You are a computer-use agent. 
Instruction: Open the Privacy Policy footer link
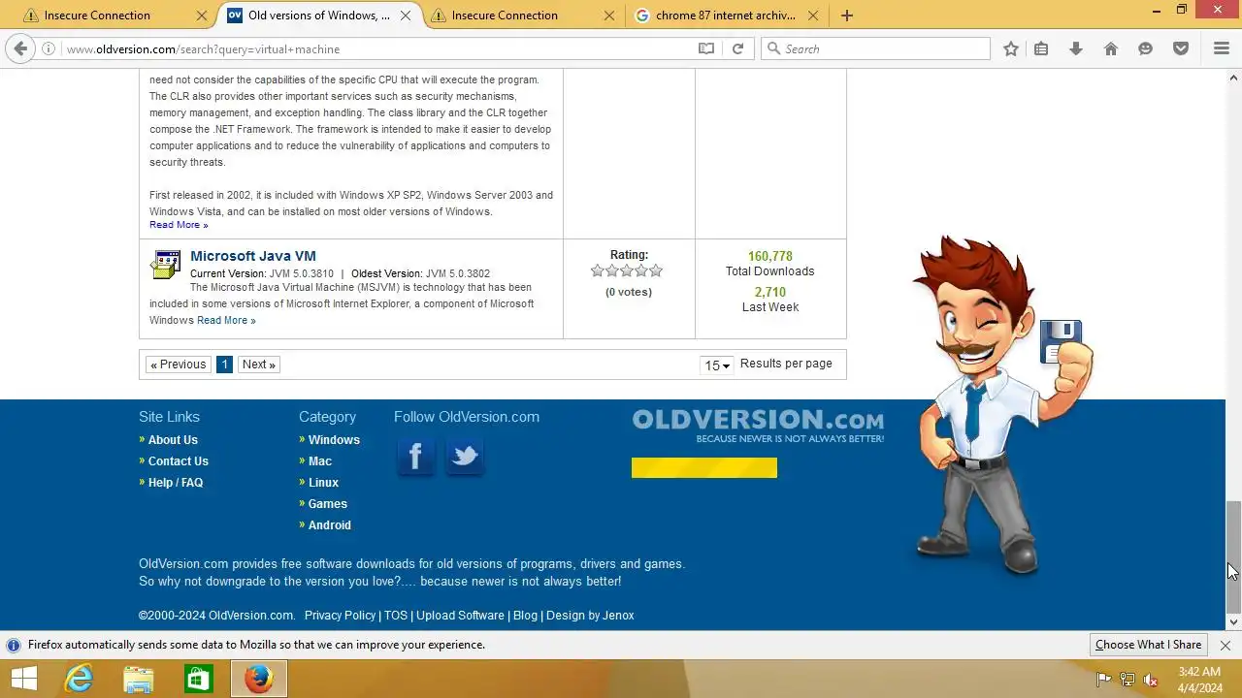click(x=340, y=616)
